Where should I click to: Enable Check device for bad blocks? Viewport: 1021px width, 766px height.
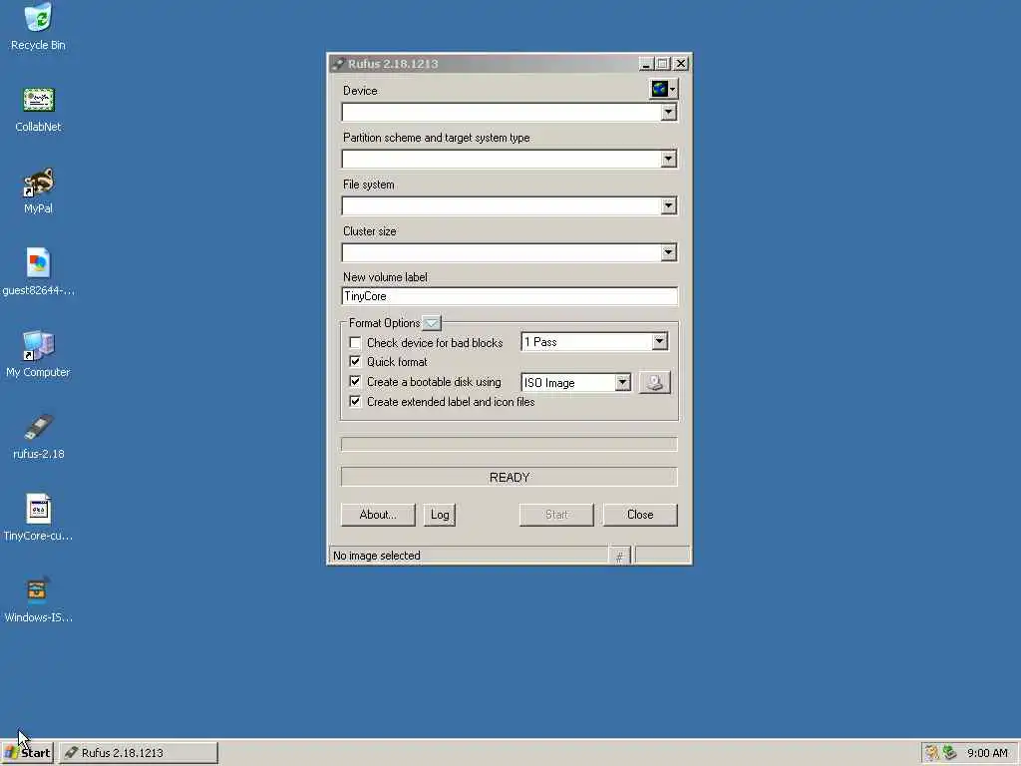pos(355,343)
